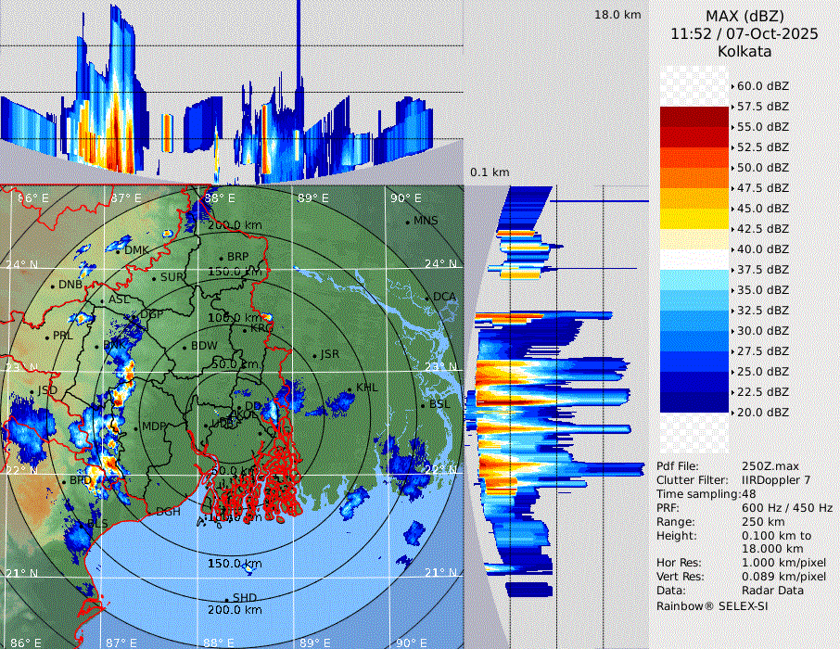This screenshot has height=649, width=840.
Task: Click the 18.0 km height label
Action: 617,15
